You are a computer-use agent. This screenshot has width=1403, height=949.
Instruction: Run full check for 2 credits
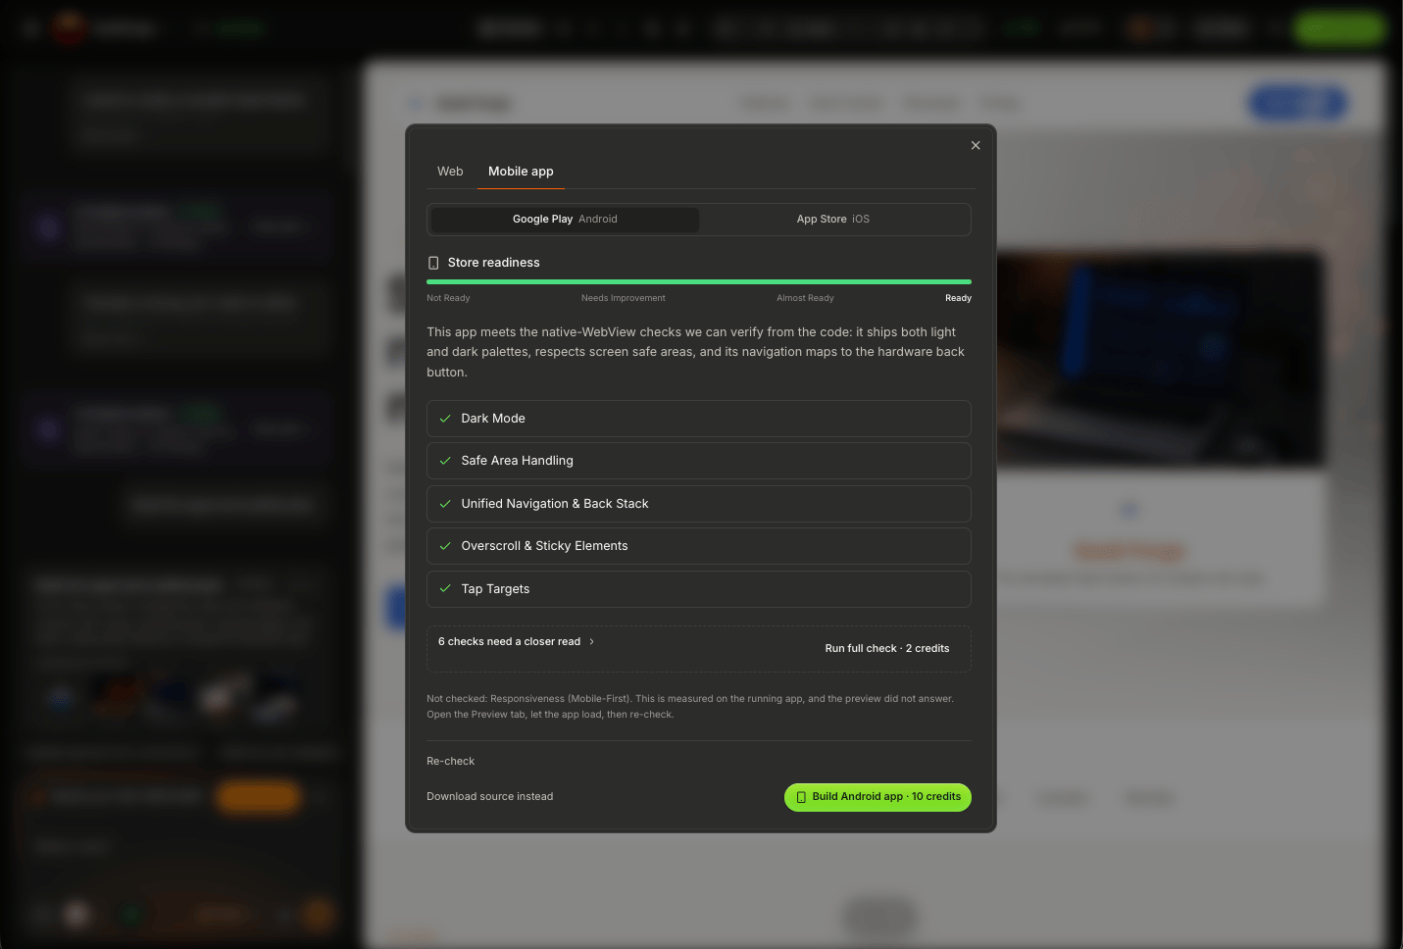887,649
